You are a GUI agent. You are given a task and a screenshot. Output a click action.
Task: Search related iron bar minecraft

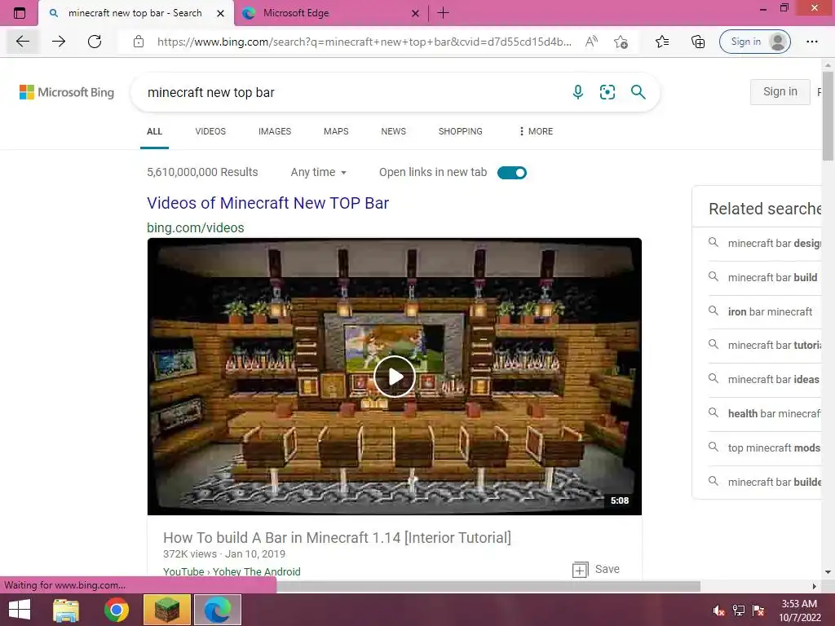[761, 311]
